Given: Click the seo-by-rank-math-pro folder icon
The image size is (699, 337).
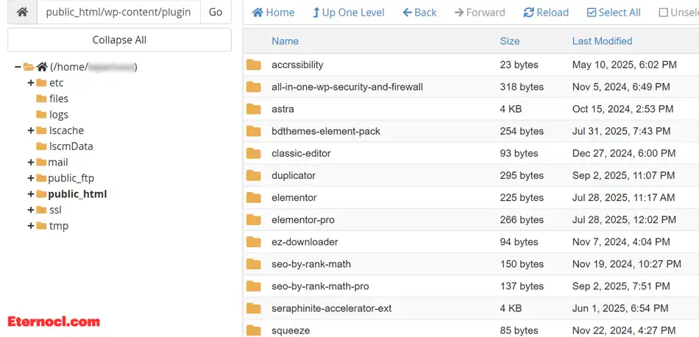Looking at the screenshot, I should pos(254,286).
